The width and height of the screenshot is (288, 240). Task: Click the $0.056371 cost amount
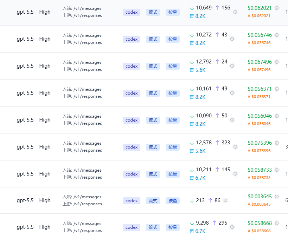click(260, 89)
